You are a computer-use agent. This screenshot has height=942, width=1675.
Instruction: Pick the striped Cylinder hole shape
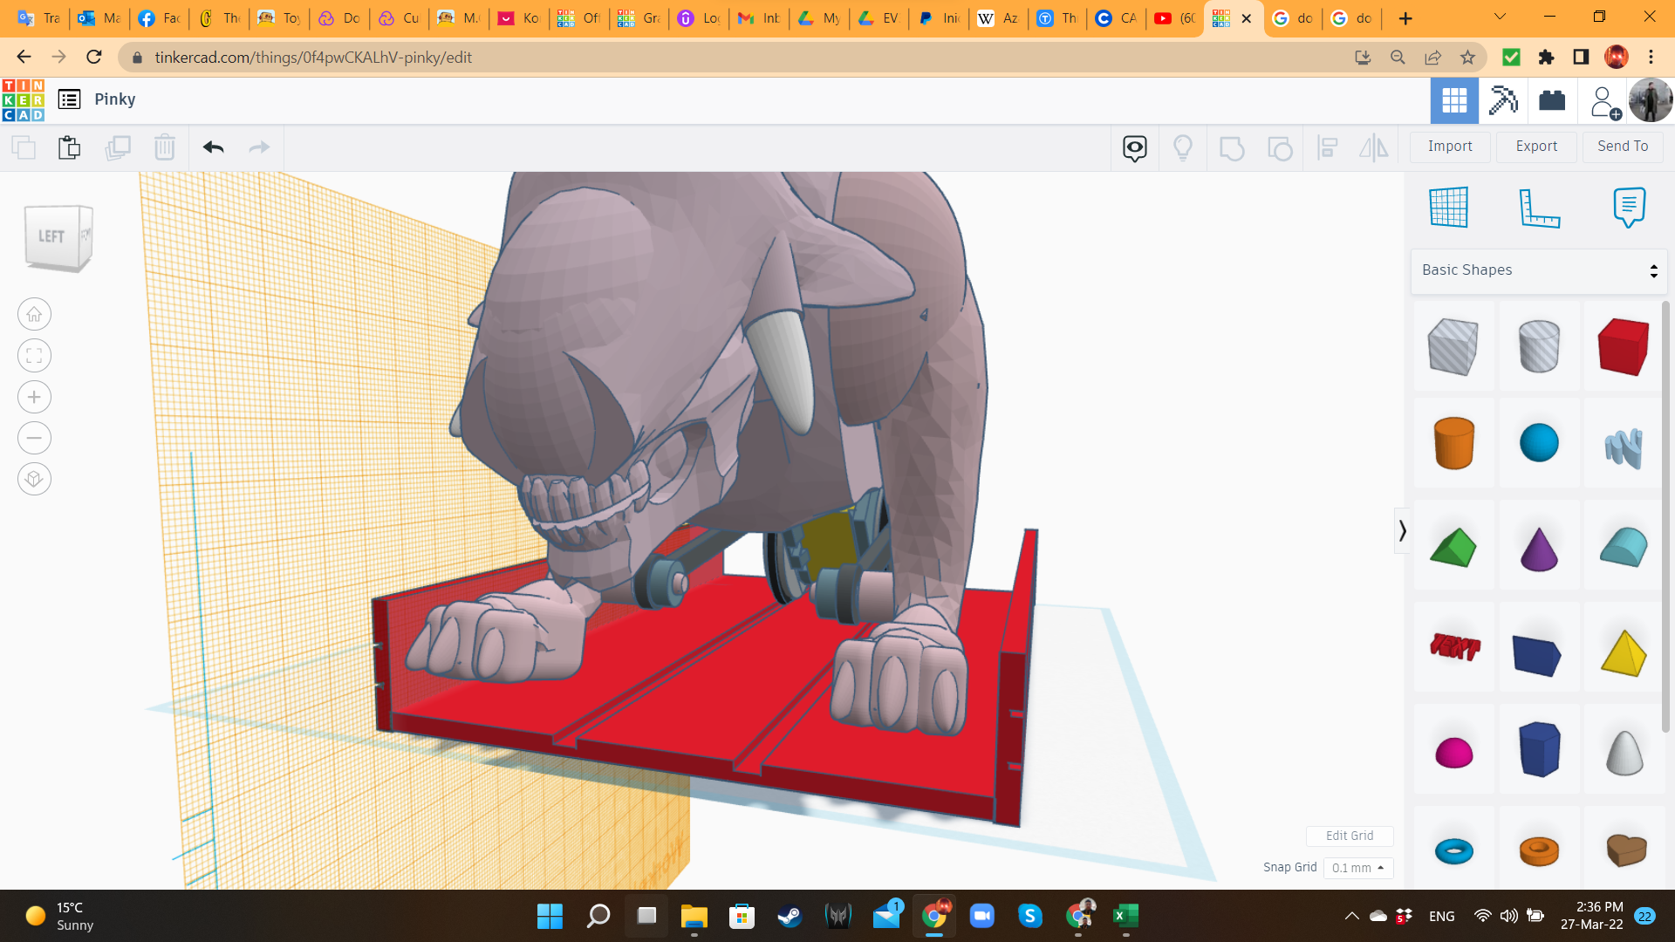point(1539,346)
